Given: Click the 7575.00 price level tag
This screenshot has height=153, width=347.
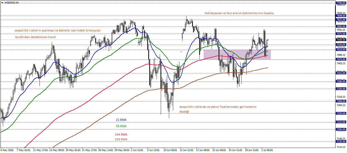Looking at the screenshot, I should (341, 33).
